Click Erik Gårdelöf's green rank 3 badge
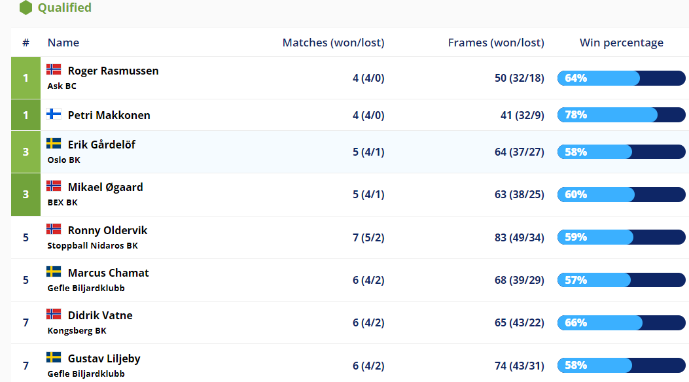 click(26, 152)
